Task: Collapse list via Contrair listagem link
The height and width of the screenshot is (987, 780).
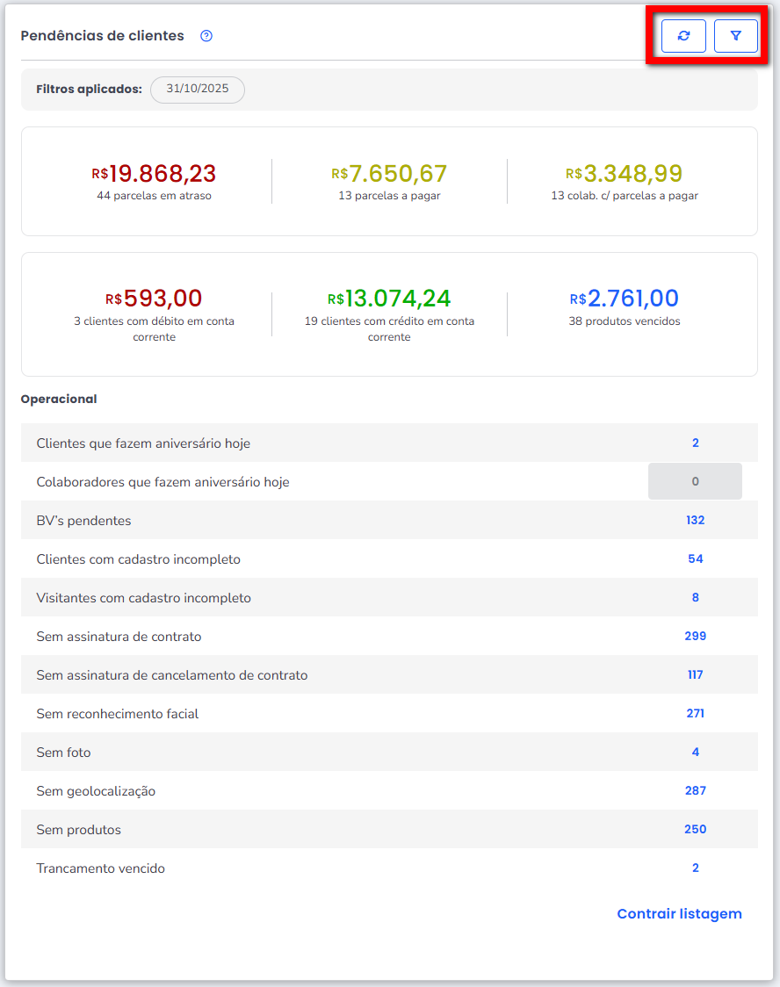Action: [679, 914]
